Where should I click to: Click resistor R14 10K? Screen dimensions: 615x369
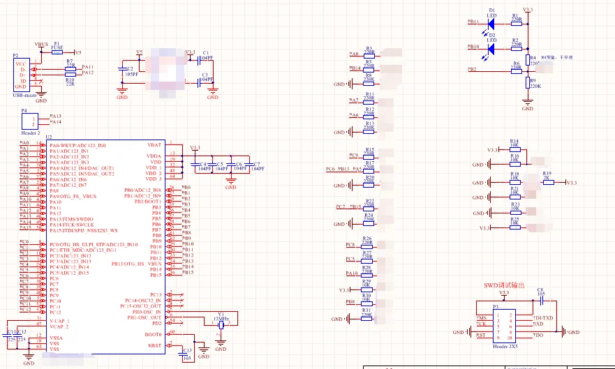[x=514, y=150]
